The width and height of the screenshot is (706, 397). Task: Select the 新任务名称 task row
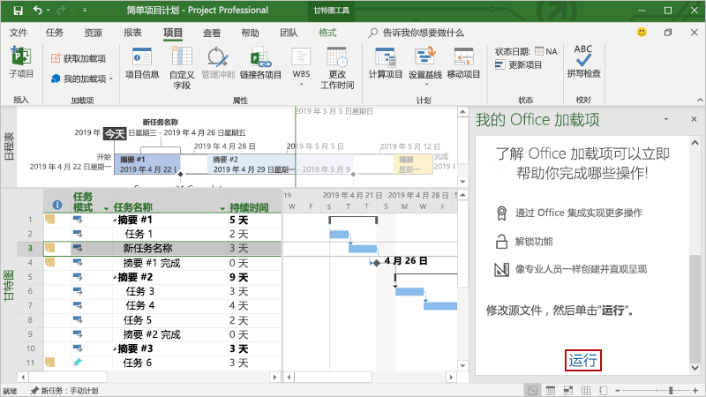(162, 248)
